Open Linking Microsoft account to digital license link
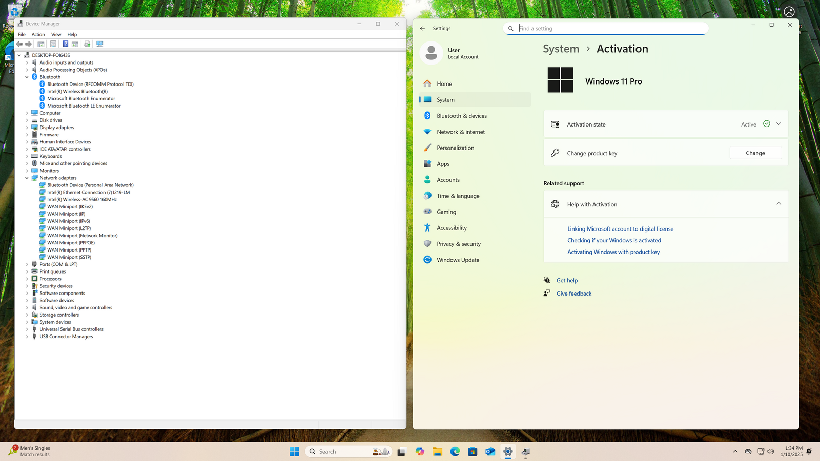Viewport: 820px width, 461px height. [620, 229]
